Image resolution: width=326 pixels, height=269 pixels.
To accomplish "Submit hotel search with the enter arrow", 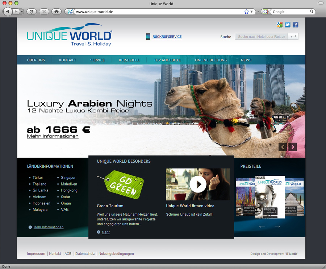I will [x=293, y=37].
